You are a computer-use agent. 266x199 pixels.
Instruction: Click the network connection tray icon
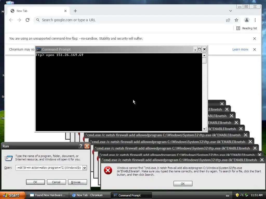coord(242,195)
